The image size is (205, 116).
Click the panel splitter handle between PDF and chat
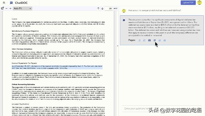(x=119, y=61)
